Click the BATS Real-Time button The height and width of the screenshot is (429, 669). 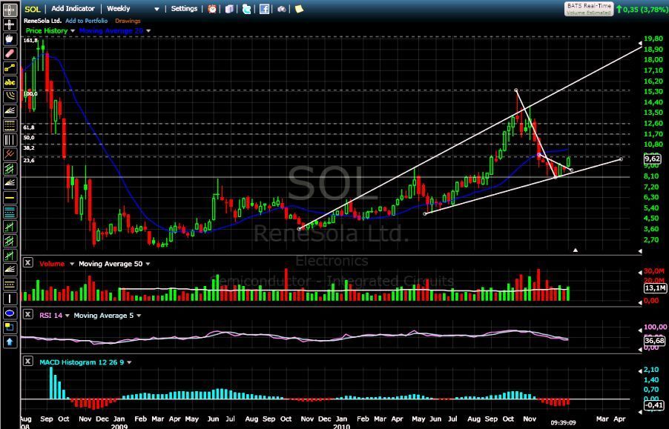(589, 9)
